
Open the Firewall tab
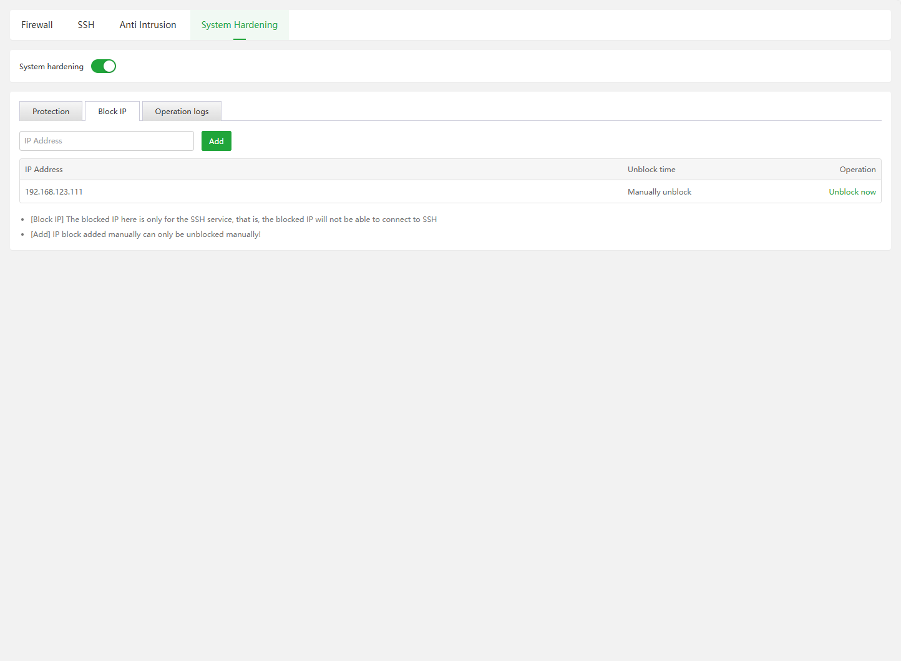[x=37, y=25]
